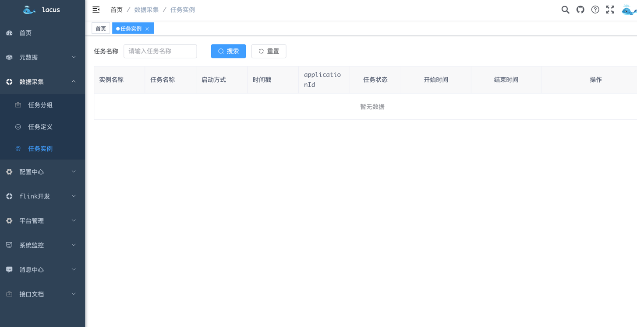Image resolution: width=637 pixels, height=327 pixels.
Task: Expand the 元数据 menu chevron
Action: point(74,57)
